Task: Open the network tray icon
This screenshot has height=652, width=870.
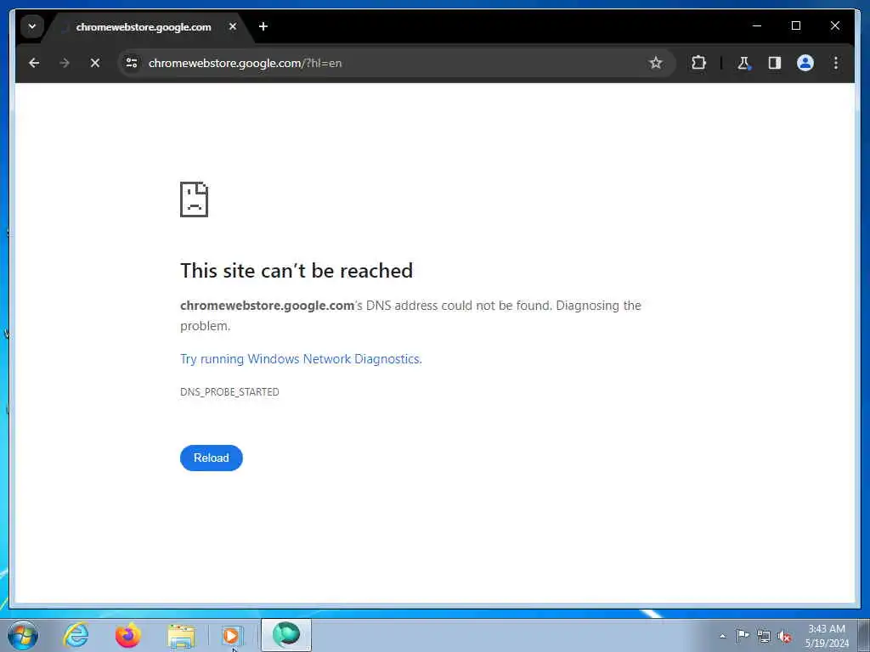Action: click(764, 636)
